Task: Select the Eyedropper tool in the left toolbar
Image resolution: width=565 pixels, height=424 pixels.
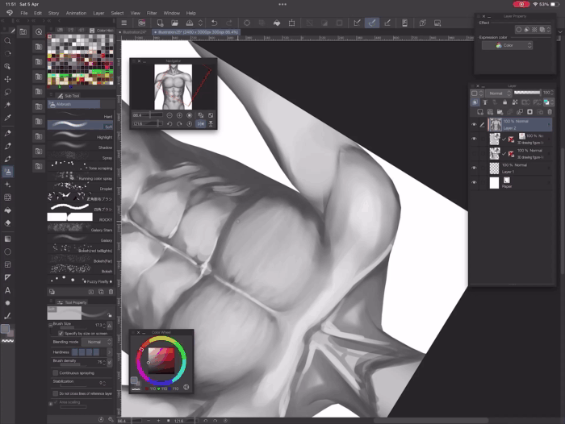Action: click(8, 118)
